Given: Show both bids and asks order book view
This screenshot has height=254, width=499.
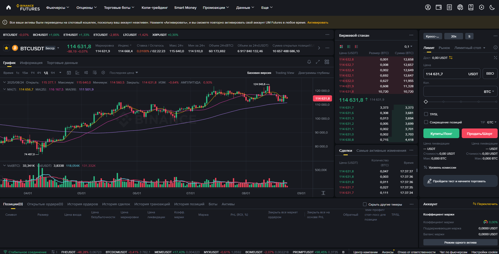Looking at the screenshot, I should (x=341, y=47).
